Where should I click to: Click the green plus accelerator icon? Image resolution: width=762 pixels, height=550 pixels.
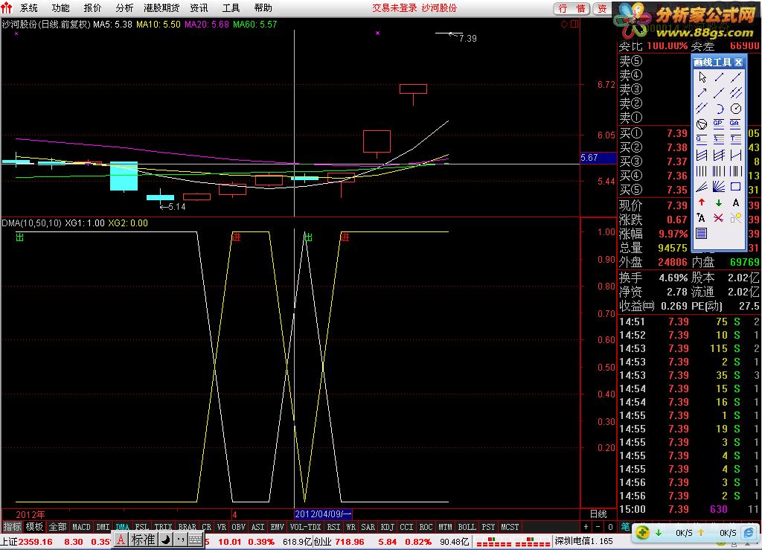(x=642, y=532)
